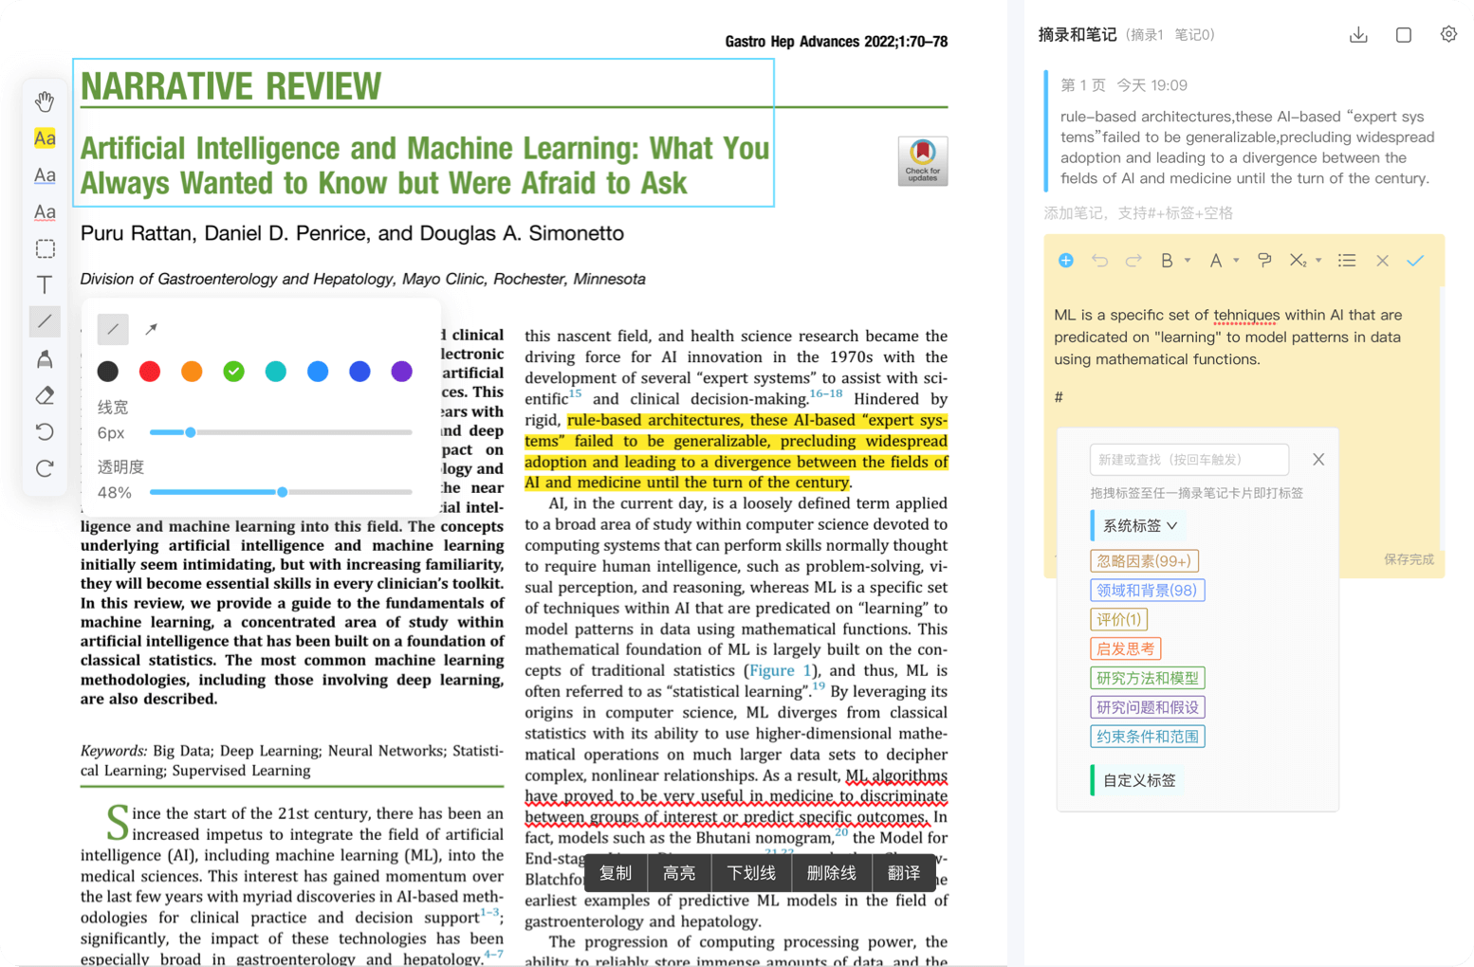Select the wavy underline text tool
The image size is (1474, 967).
[x=45, y=212]
